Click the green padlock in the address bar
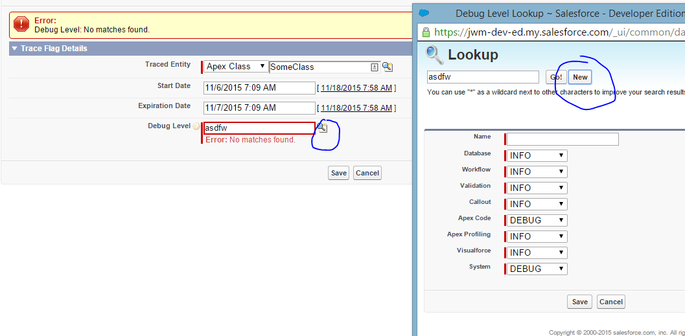The height and width of the screenshot is (336, 685). (426, 32)
